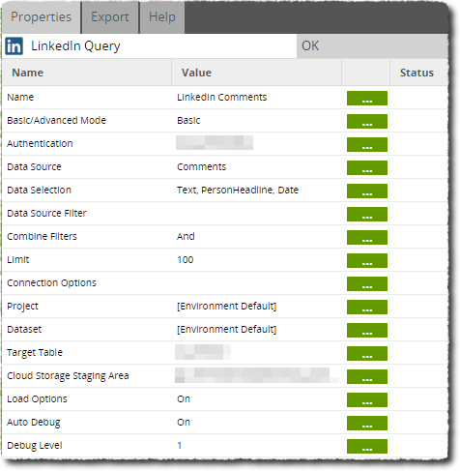Select the 'Data Selection' label
Viewport: 460px width, 471px height.
point(39,190)
